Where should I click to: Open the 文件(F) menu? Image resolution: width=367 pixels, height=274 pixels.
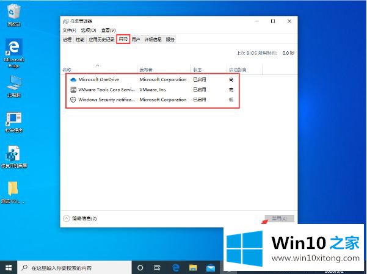pyautogui.click(x=69, y=30)
